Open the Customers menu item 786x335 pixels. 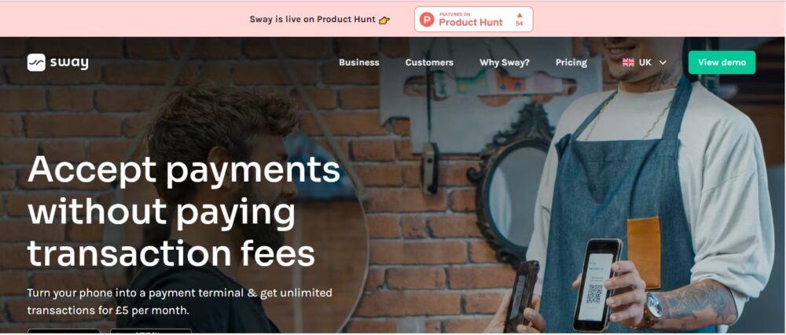[429, 63]
